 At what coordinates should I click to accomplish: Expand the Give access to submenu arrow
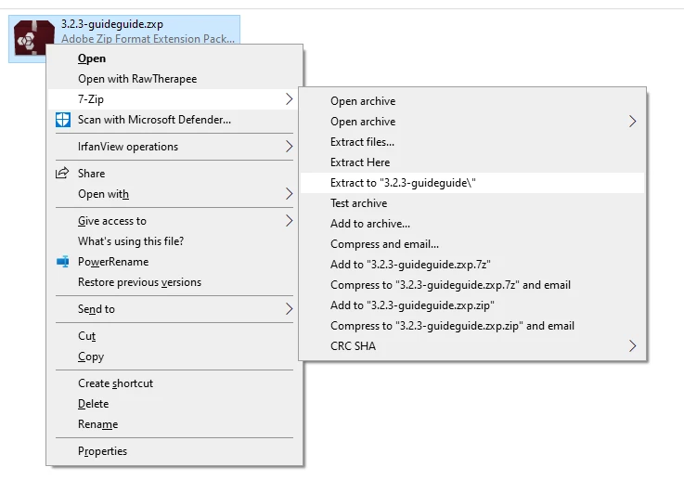pos(289,221)
